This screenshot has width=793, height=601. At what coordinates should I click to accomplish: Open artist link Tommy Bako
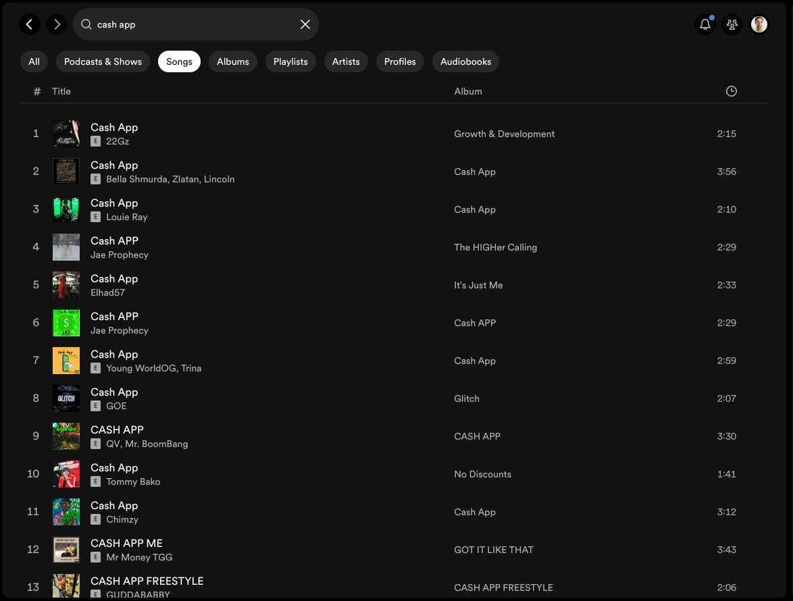coord(133,482)
